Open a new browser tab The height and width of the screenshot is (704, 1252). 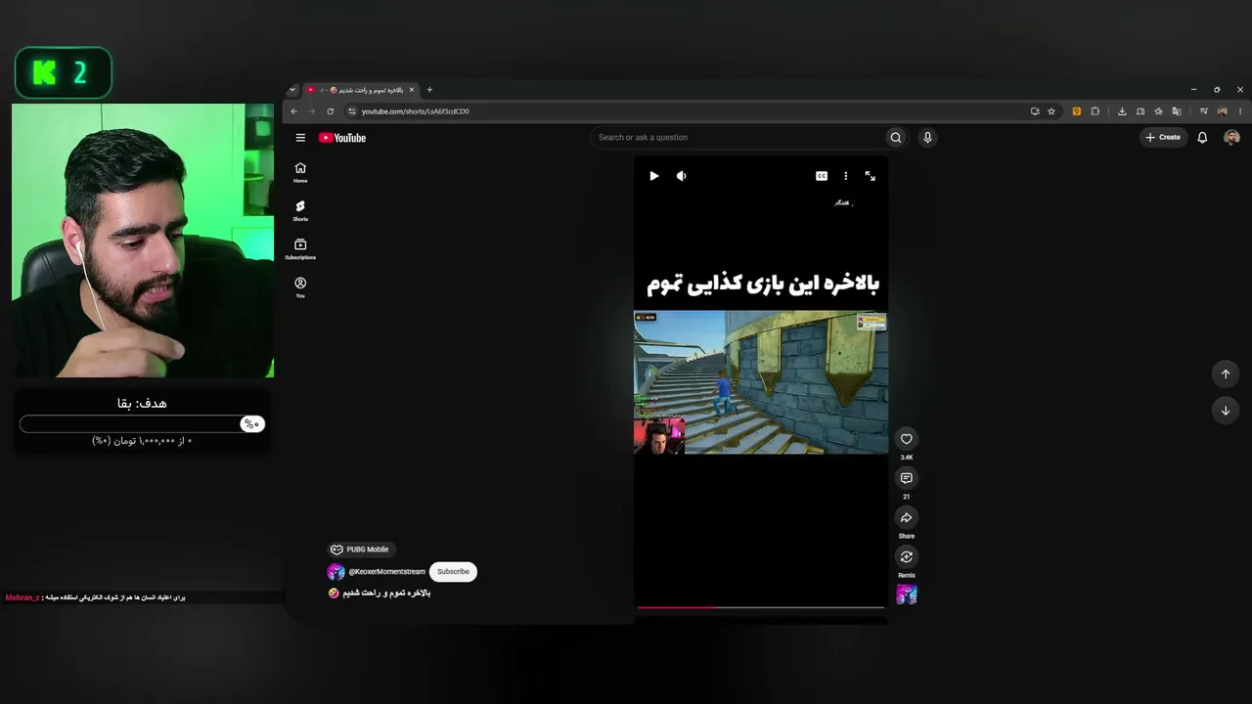tap(429, 90)
